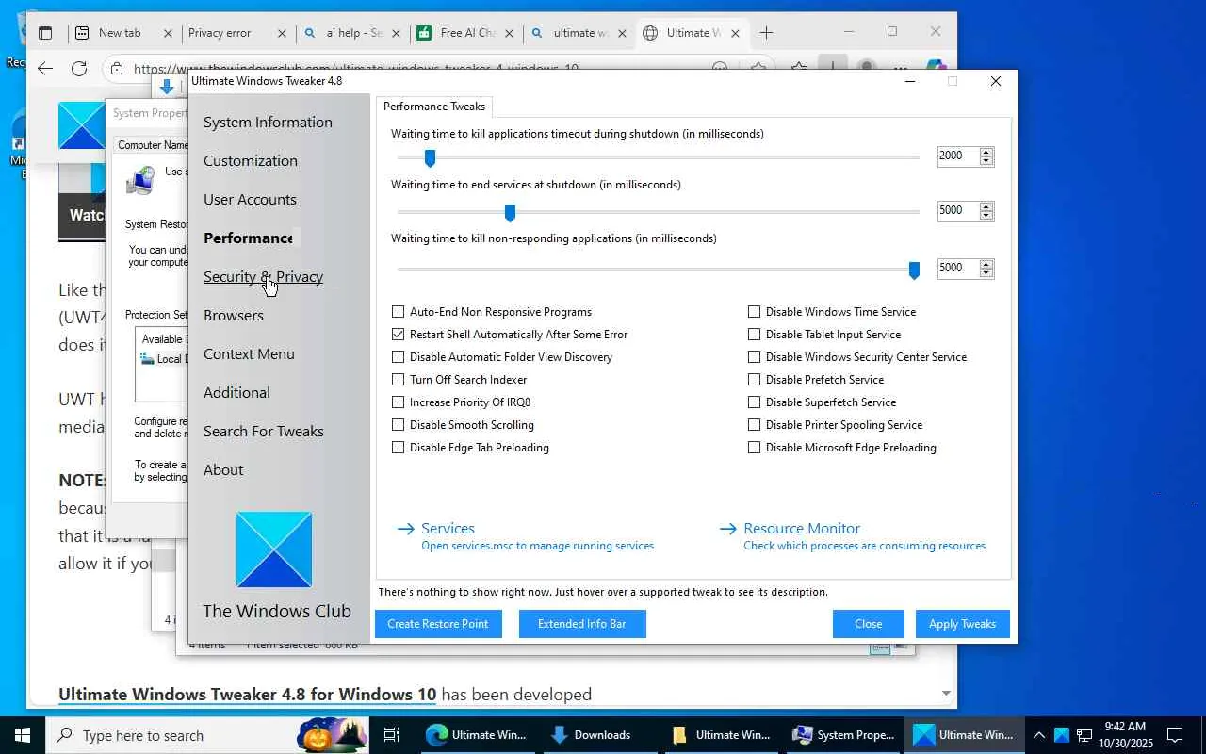Open Search For Tweaks
The width and height of the screenshot is (1206, 754).
point(264,432)
